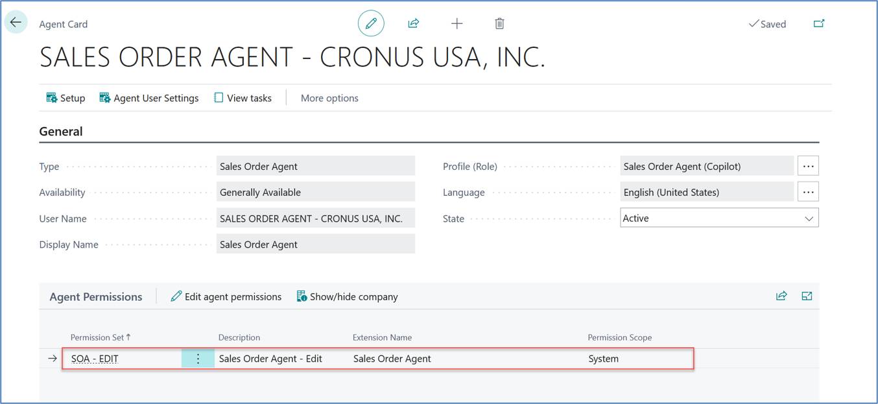Screen dimensions: 878x404
Task: Open Language lookup ellipsis button
Action: (x=808, y=192)
